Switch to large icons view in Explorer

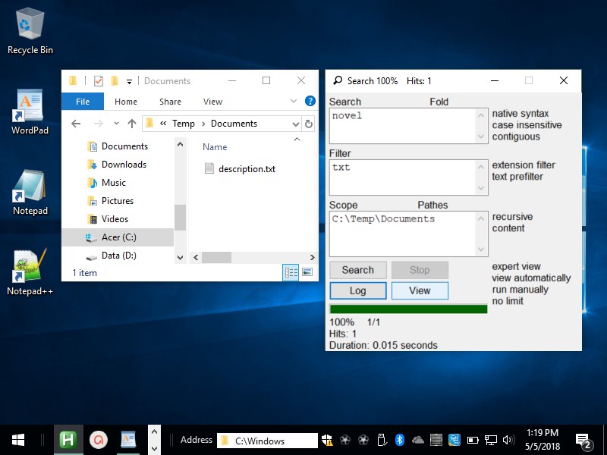(x=308, y=272)
